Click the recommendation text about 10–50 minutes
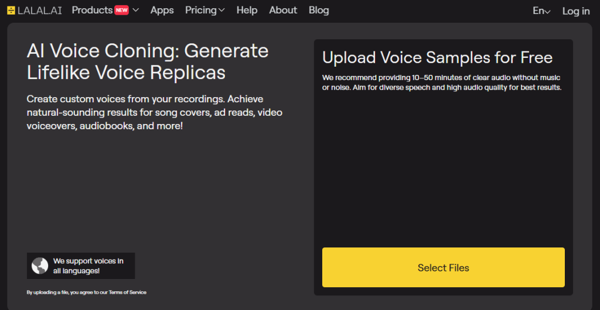Image resolution: width=600 pixels, height=310 pixels. (x=442, y=82)
